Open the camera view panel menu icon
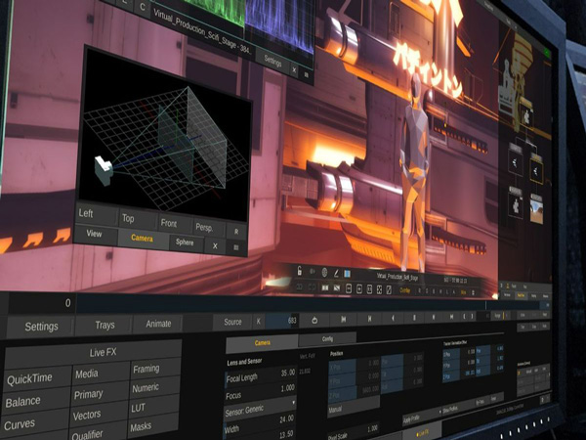 pos(236,246)
